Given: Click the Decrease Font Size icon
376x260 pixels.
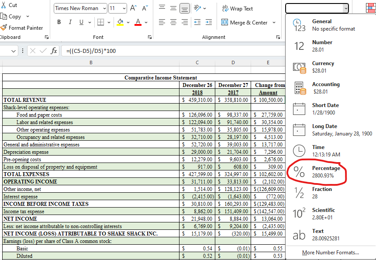Looking at the screenshot, I should click(145, 8).
